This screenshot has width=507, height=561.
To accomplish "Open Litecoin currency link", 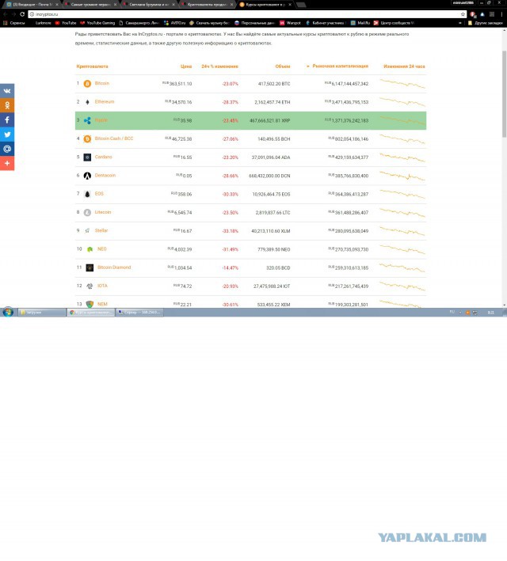I will click(x=103, y=212).
